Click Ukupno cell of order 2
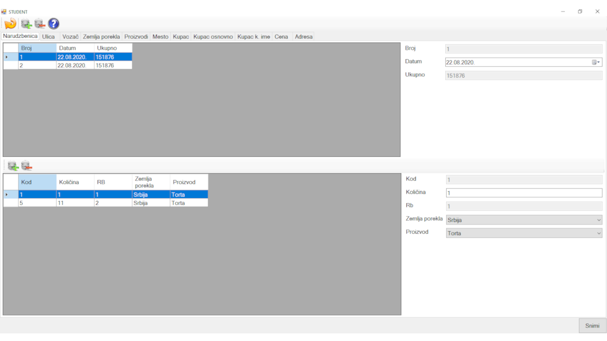The width and height of the screenshot is (607, 341). point(113,65)
